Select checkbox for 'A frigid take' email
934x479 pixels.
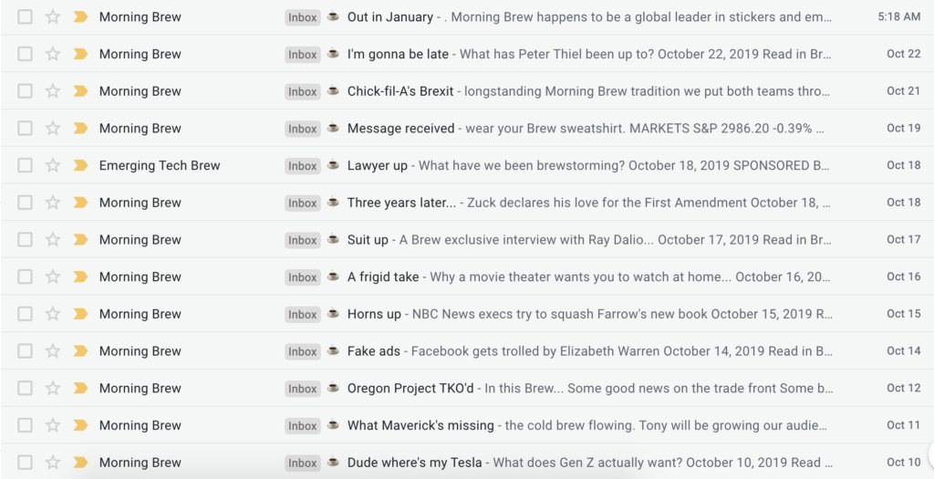[25, 276]
